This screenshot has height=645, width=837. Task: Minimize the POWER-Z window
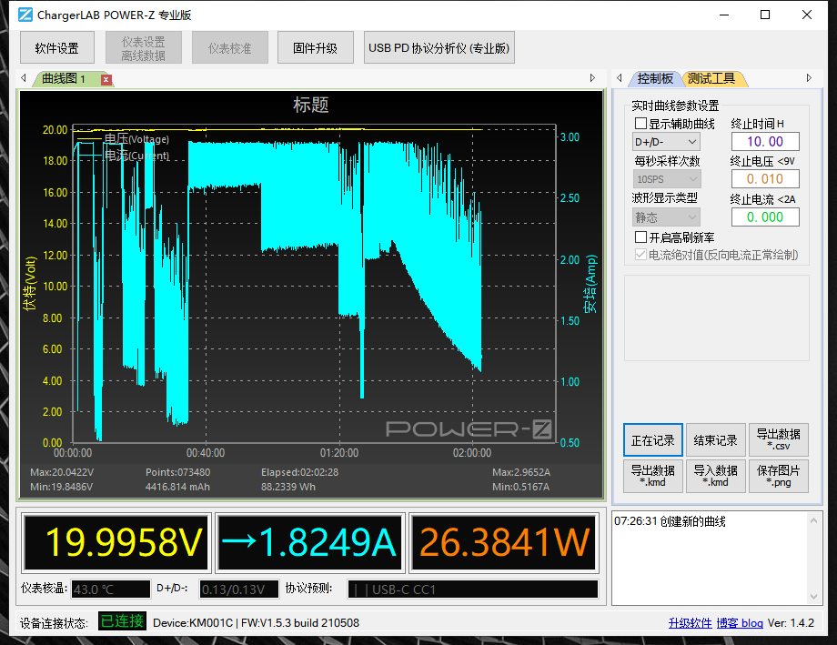(724, 15)
